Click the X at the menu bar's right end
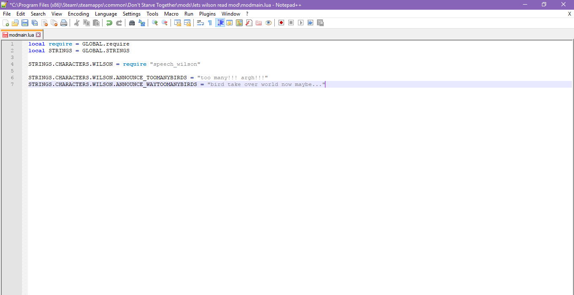 (569, 14)
